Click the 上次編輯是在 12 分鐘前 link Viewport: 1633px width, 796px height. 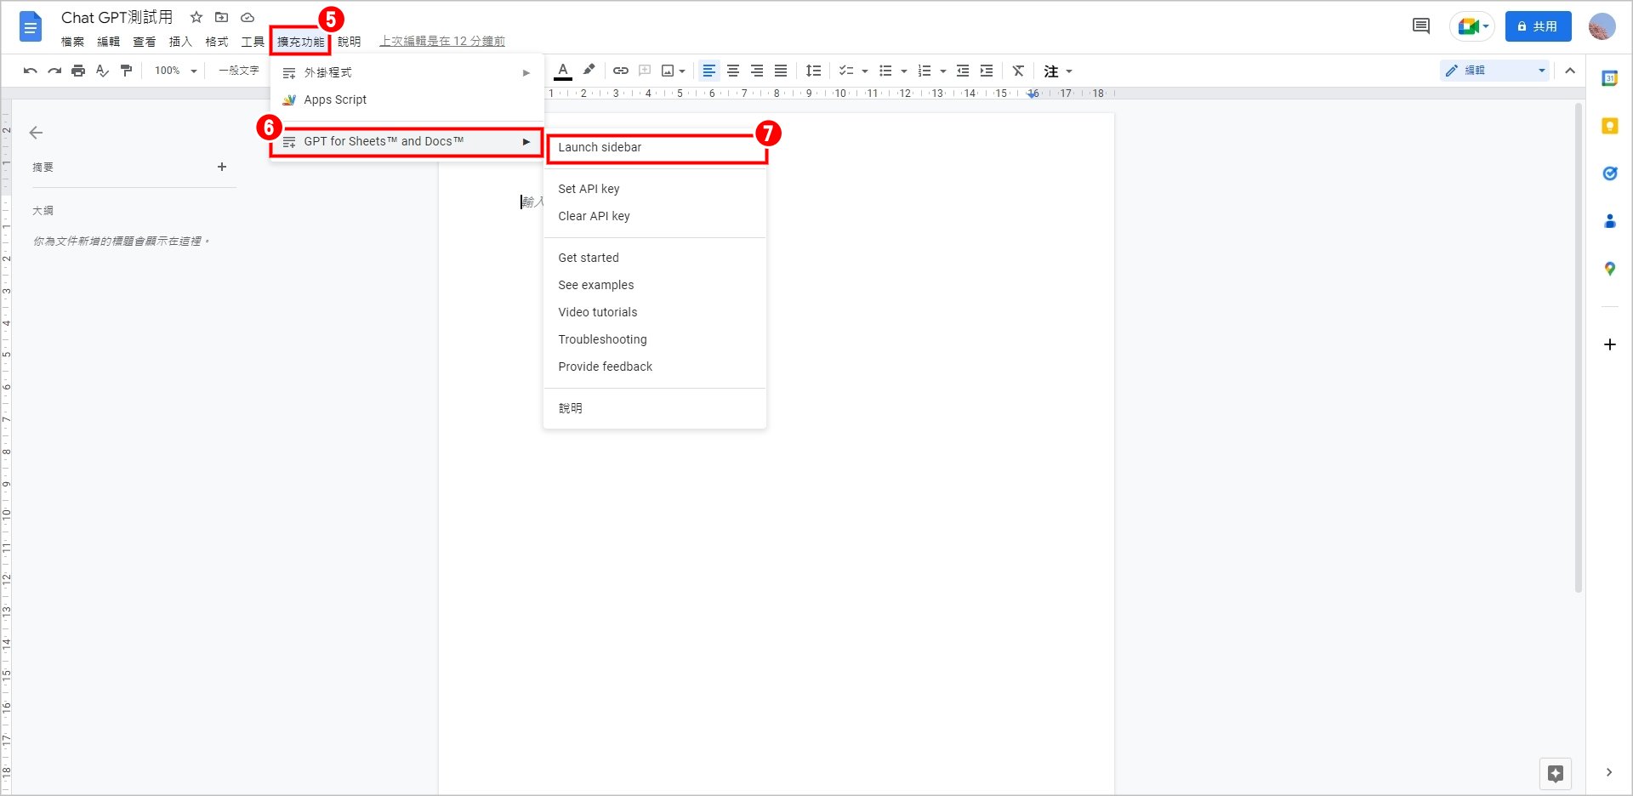pos(442,42)
